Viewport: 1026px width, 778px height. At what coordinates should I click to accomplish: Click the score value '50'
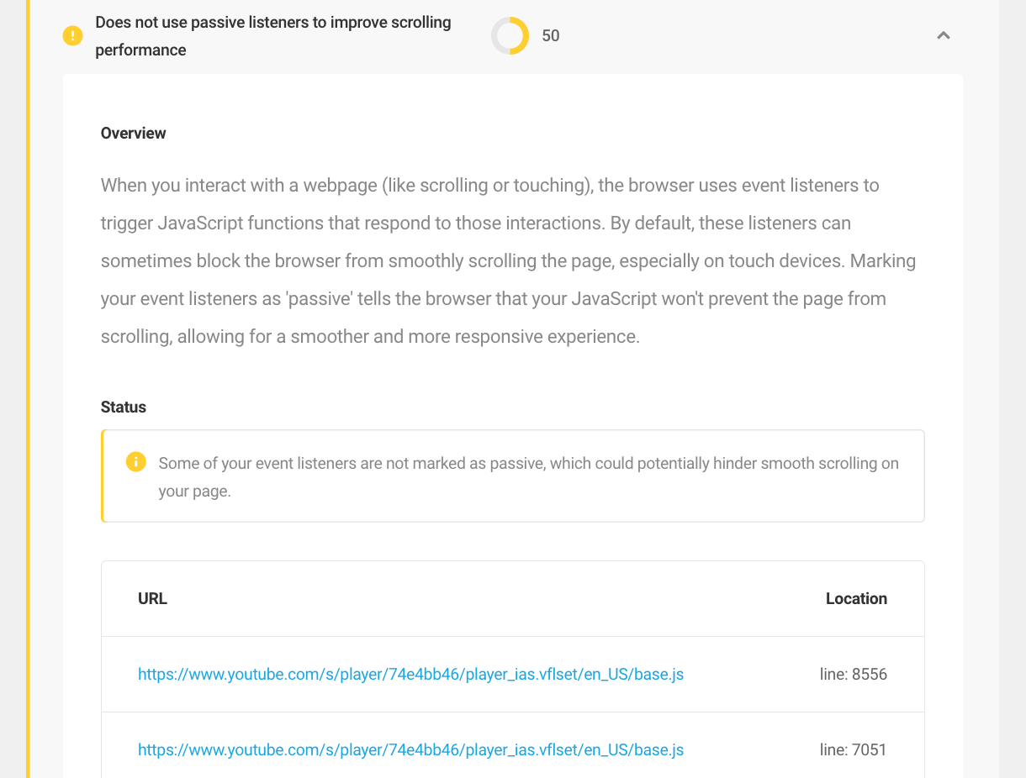(x=551, y=36)
